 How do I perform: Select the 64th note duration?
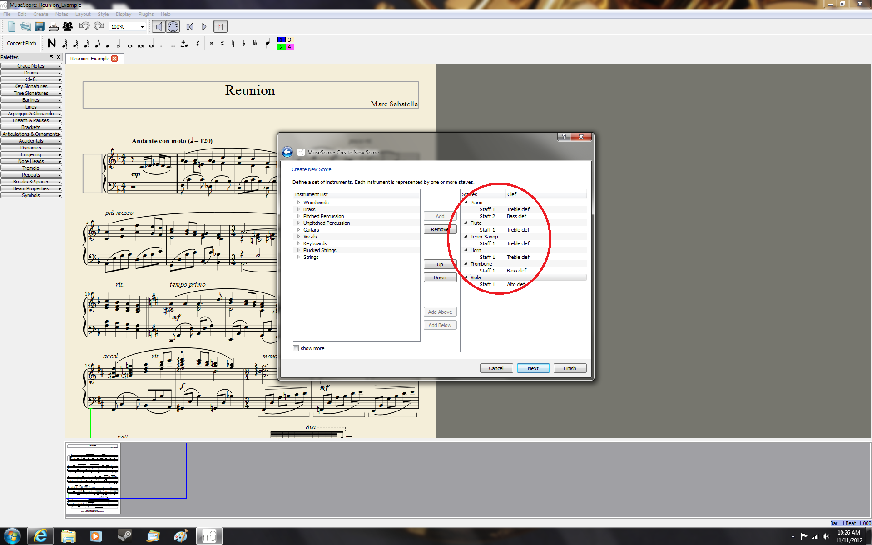pyautogui.click(x=64, y=44)
